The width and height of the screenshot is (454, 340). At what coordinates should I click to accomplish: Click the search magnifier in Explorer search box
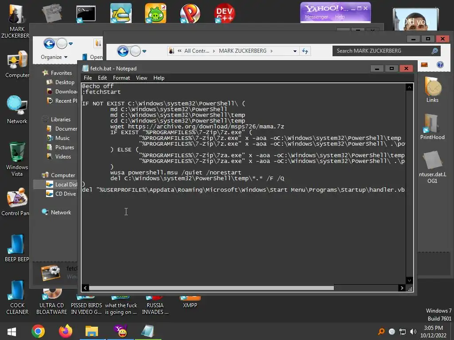(434, 51)
